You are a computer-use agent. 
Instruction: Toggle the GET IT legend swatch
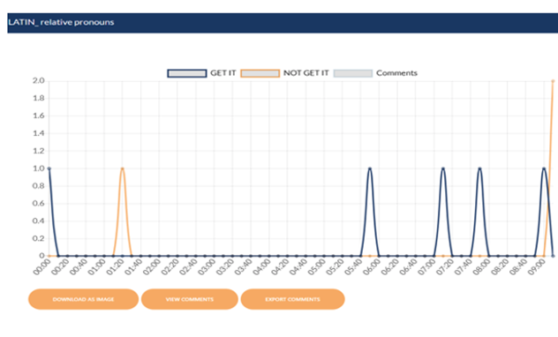click(x=187, y=73)
